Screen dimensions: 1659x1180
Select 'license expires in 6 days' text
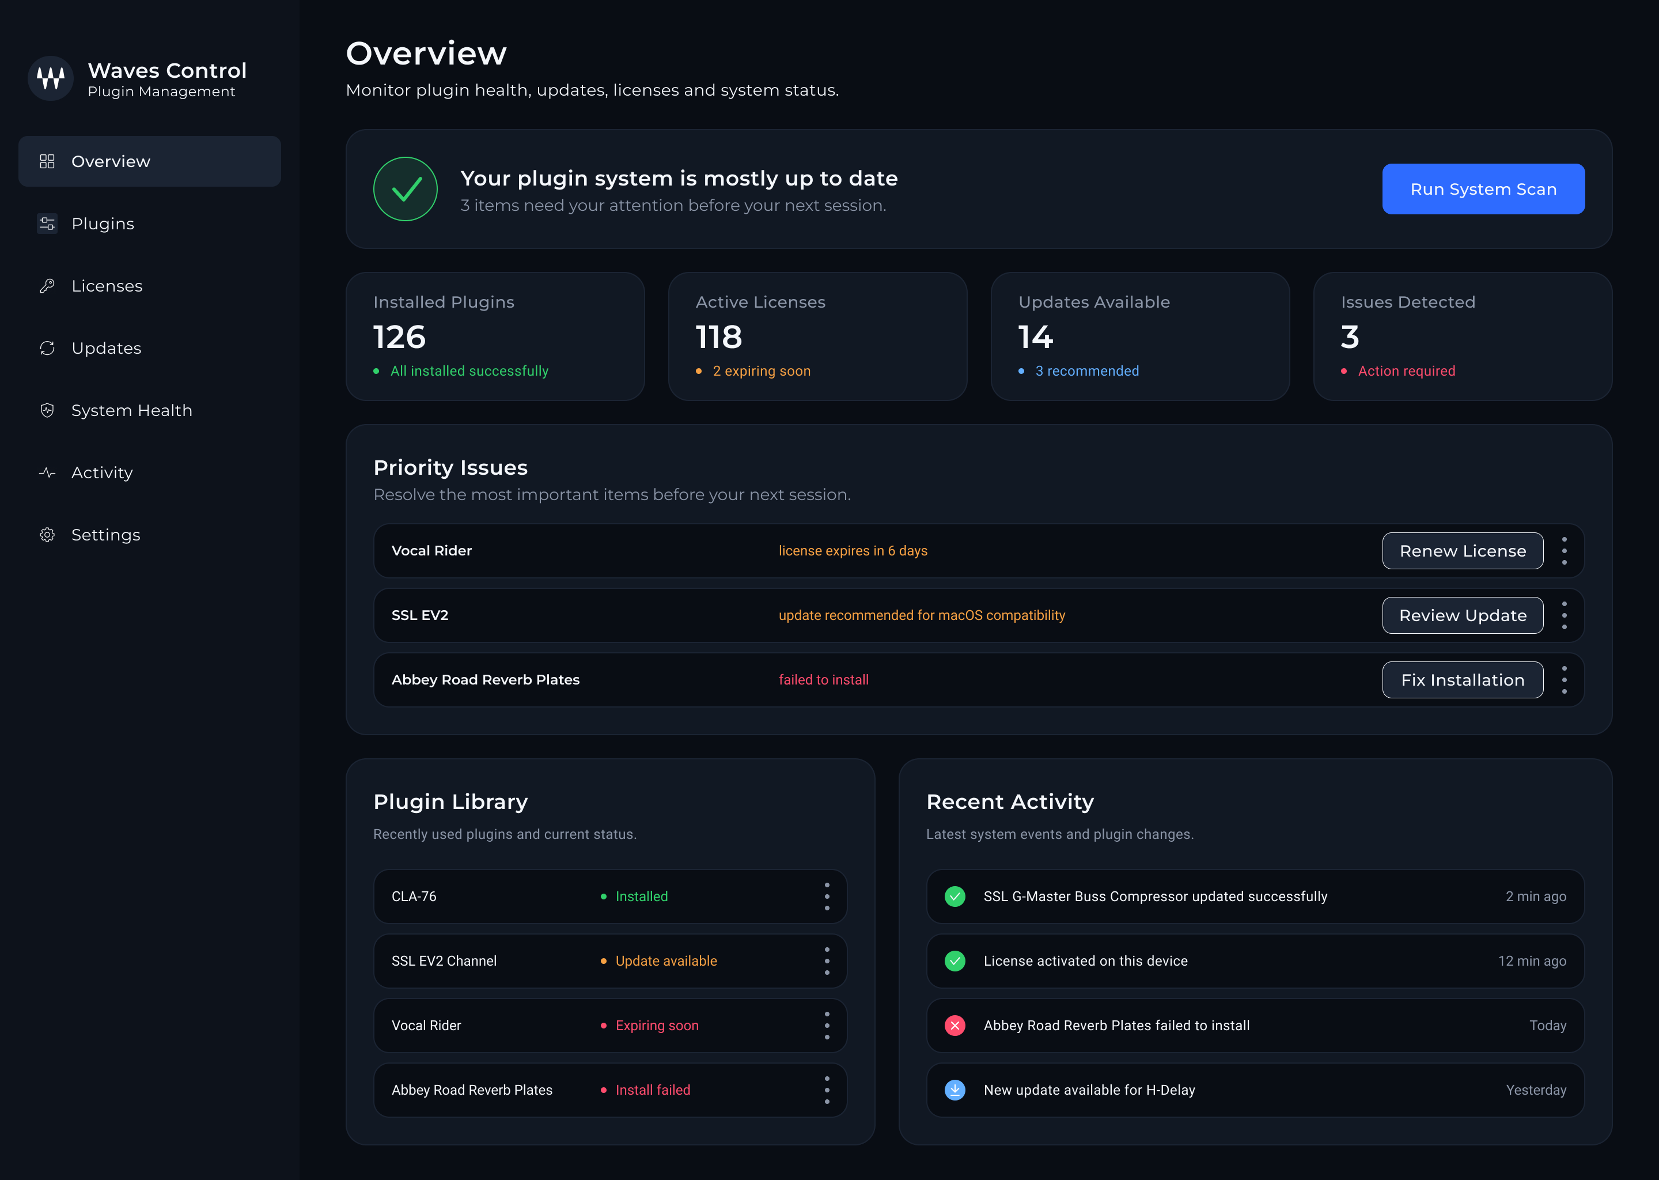[853, 551]
